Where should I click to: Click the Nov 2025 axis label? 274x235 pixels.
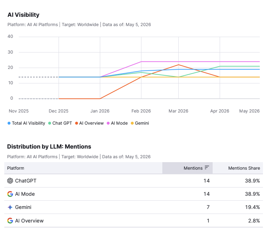[x=19, y=111]
